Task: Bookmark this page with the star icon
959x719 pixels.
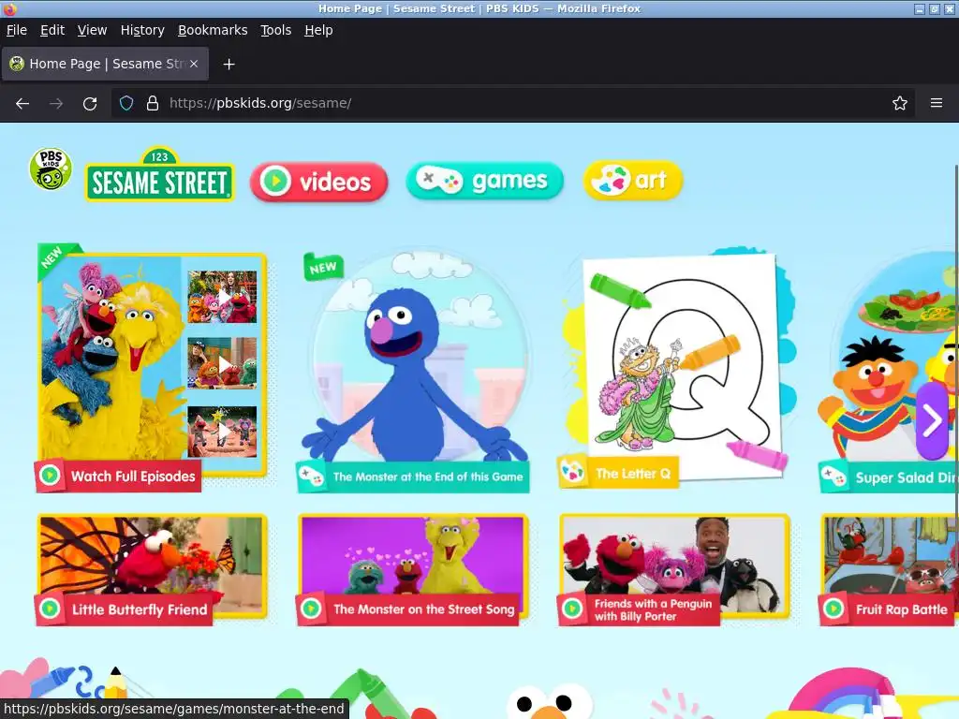Action: 899,103
